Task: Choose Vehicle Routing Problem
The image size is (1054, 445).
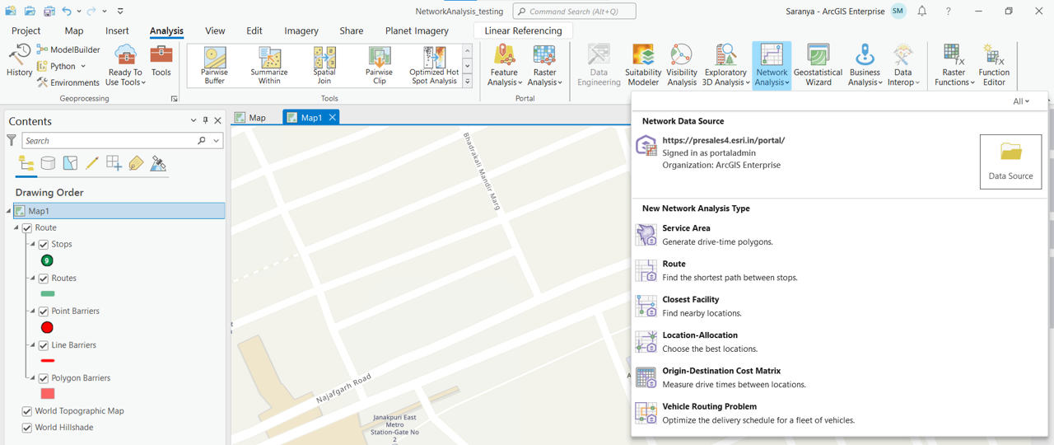Action: tap(840, 413)
